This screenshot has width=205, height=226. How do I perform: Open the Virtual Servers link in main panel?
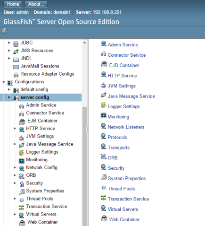[123, 209]
